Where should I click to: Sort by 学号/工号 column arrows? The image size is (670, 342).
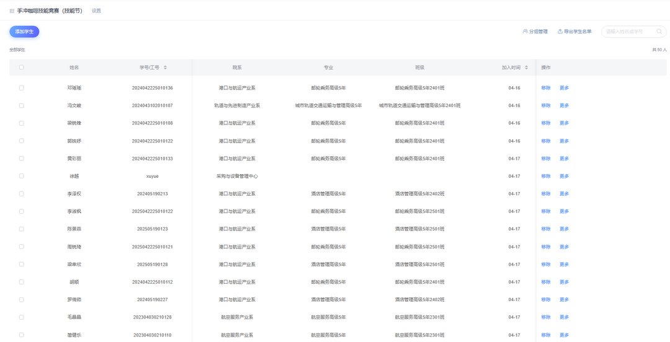tap(166, 68)
